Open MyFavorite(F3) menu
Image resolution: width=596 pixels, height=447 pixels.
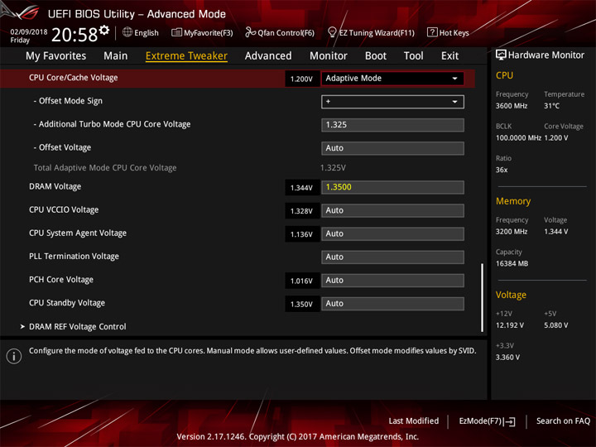tap(202, 32)
